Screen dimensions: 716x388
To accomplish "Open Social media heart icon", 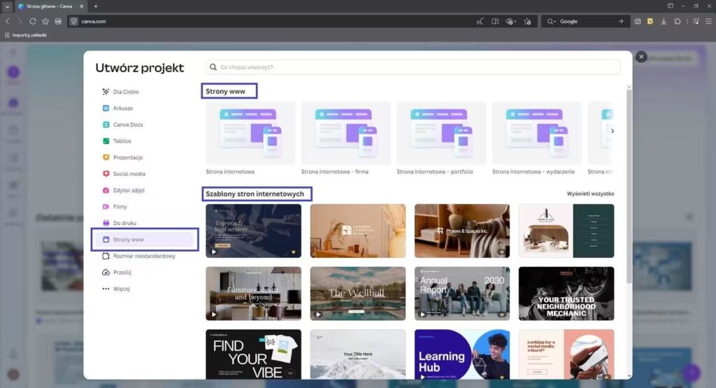I will (106, 174).
